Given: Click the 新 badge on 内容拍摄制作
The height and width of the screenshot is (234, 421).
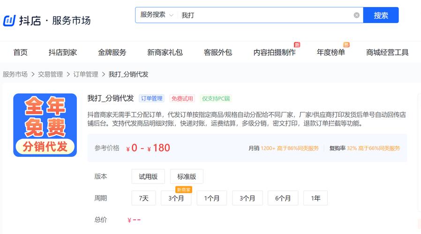Looking at the screenshot, I should 297,44.
